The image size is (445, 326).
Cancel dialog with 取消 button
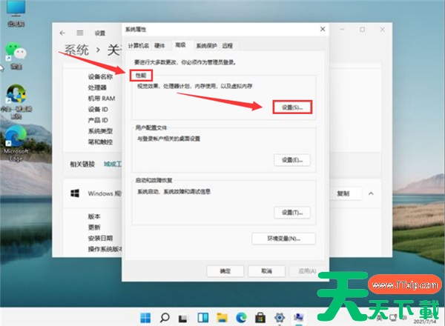coord(266,271)
